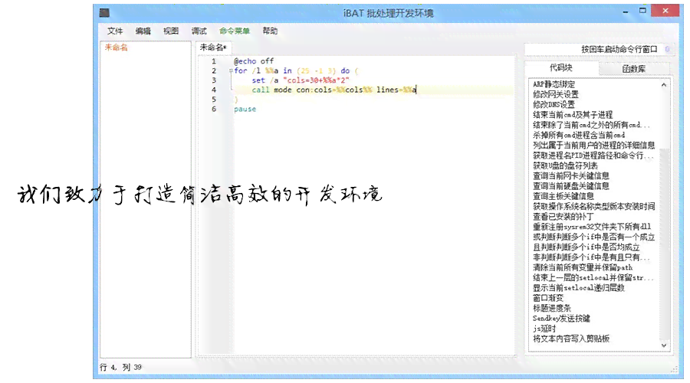Select 查看已安装的补丁 snippet

563,216
